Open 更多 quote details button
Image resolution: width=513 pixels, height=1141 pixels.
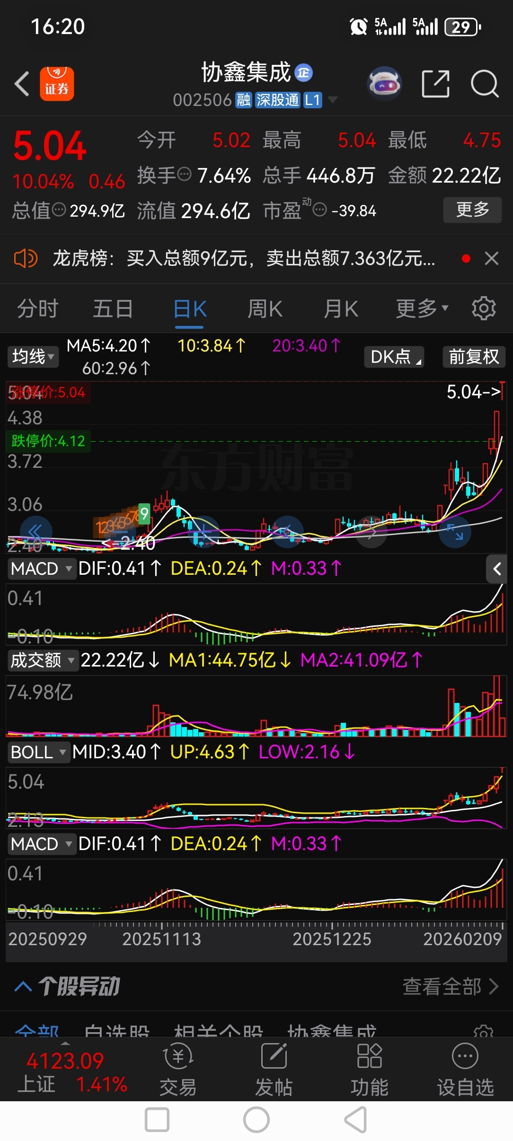[472, 210]
